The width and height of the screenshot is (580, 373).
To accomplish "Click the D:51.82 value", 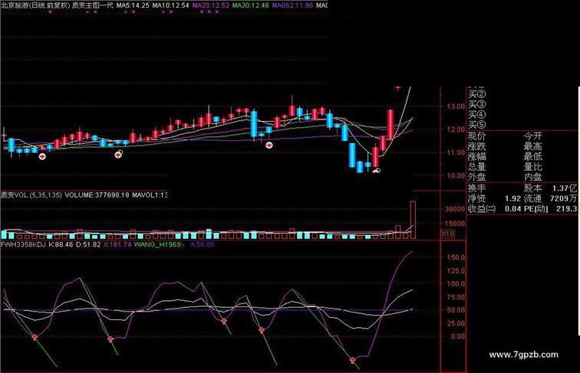I will tap(88, 244).
